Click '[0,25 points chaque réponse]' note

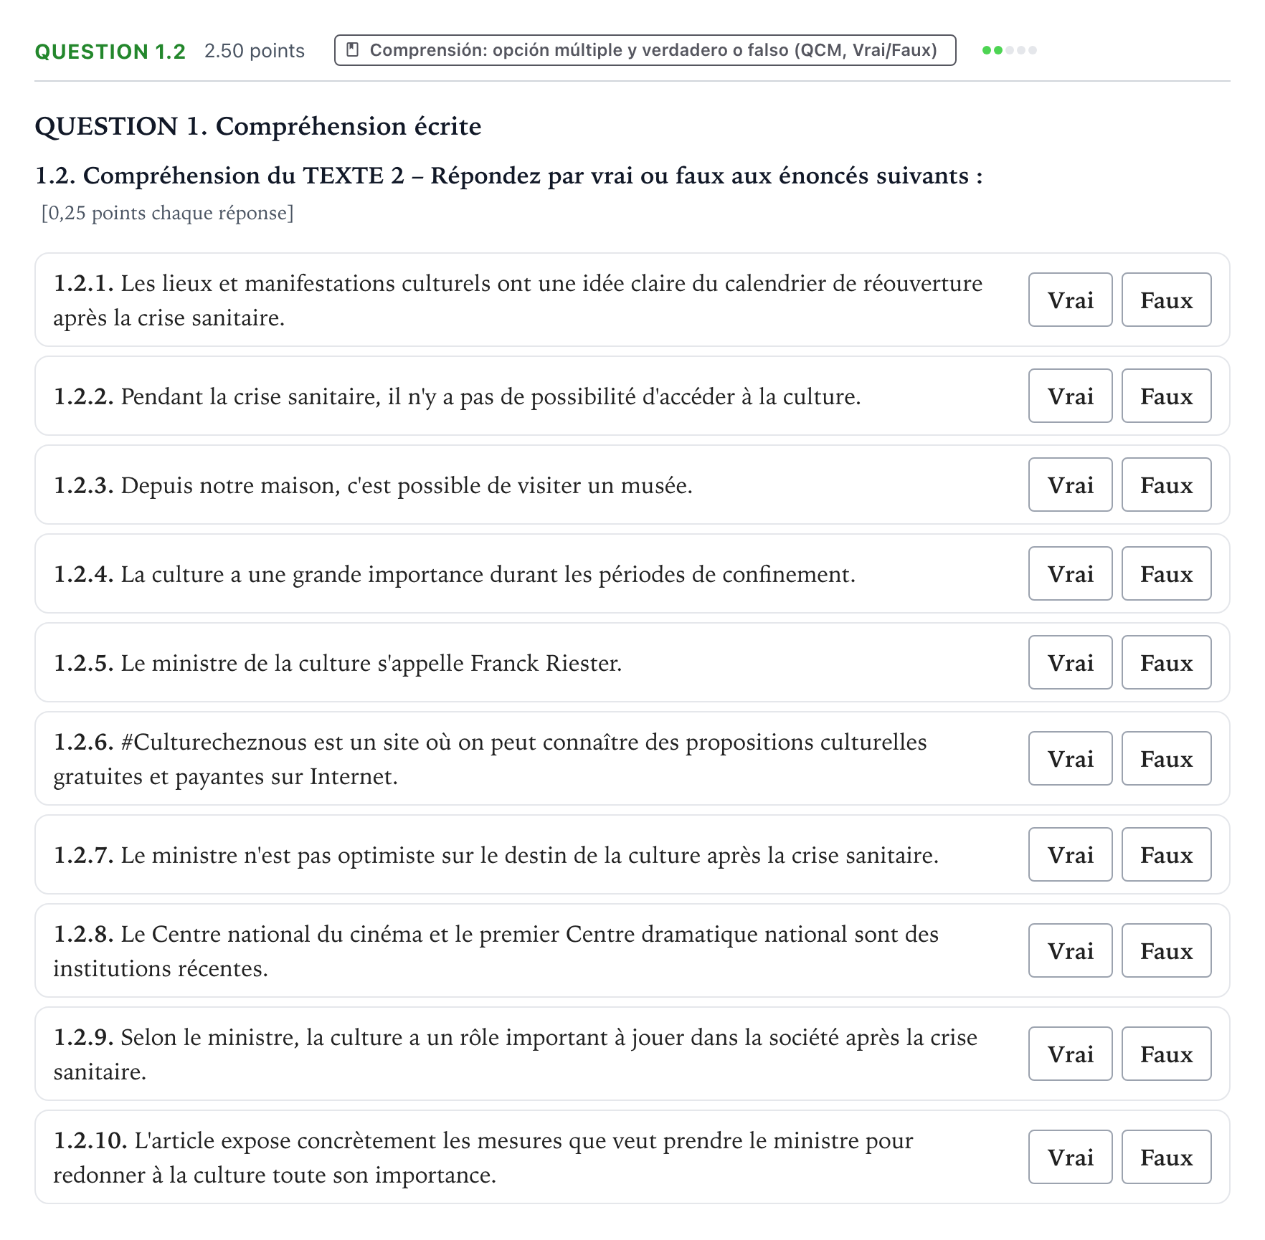167,213
